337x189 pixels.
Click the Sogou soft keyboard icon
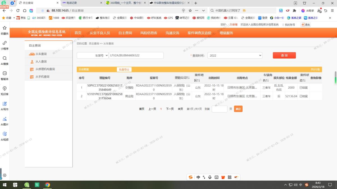click(x=217, y=177)
